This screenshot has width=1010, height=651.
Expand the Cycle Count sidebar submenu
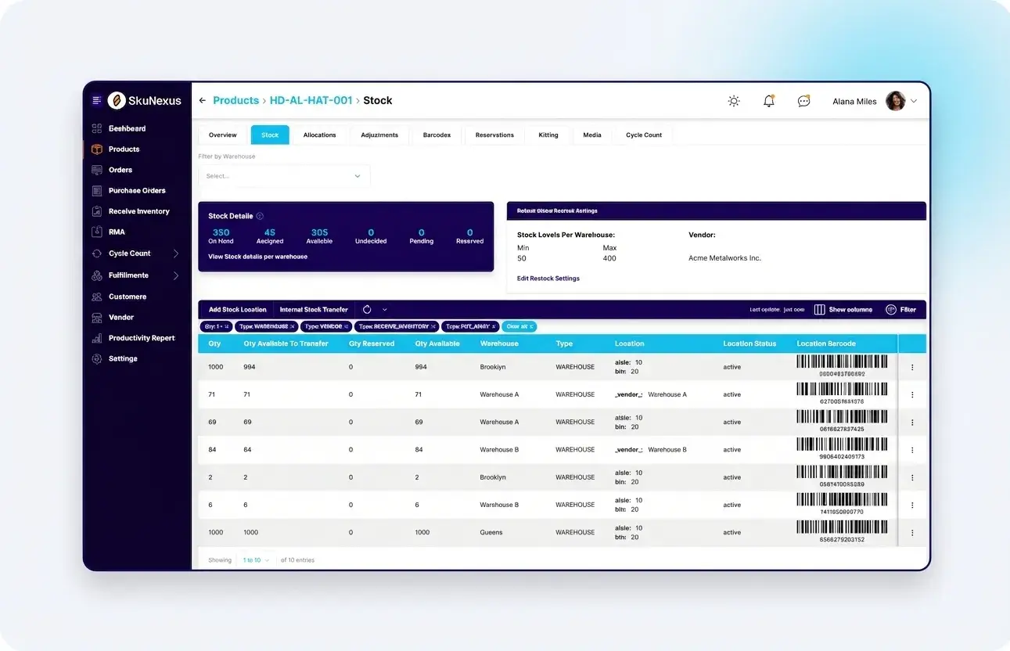coord(176,254)
